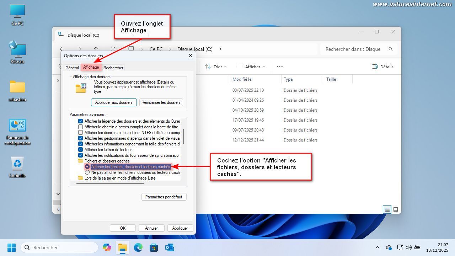Click the Appliquer button

click(180, 228)
